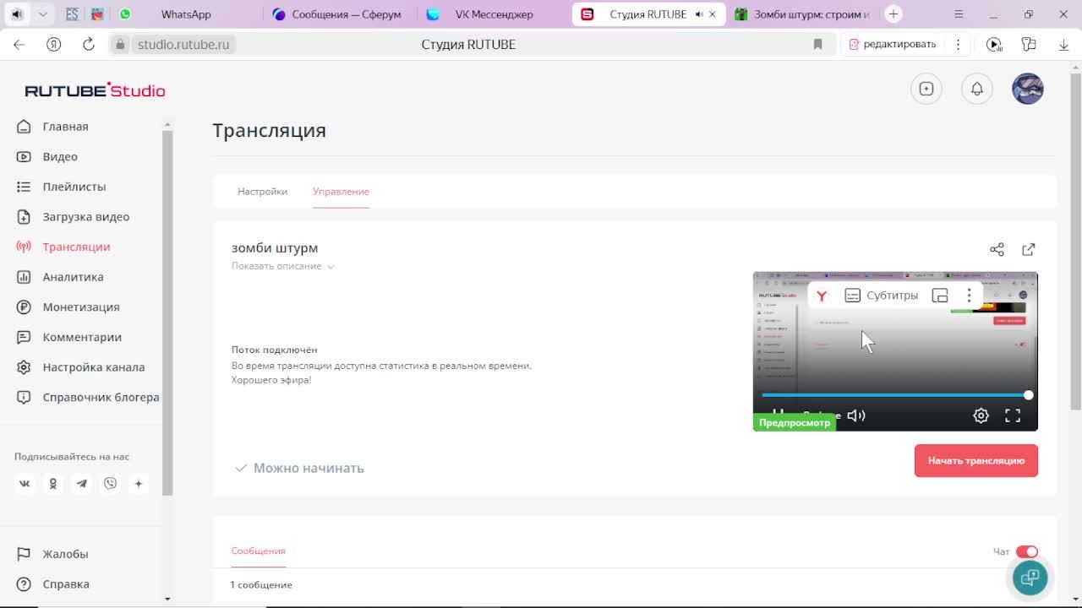The height and width of the screenshot is (608, 1082).
Task: Switch to the WhatsApp browser tab
Action: point(186,14)
